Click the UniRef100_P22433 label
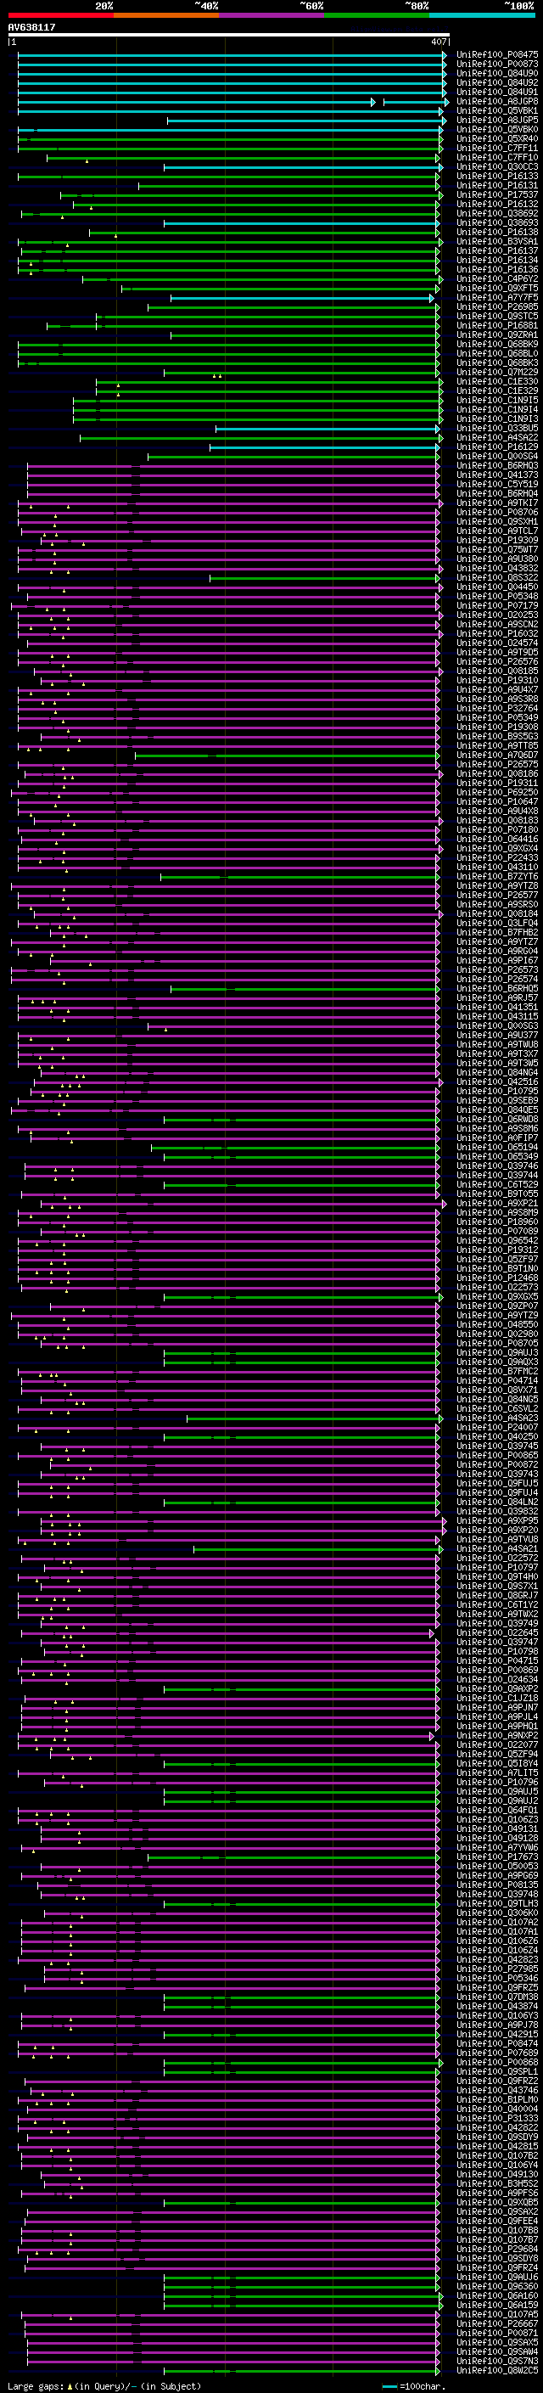543x2393 pixels. (x=497, y=858)
